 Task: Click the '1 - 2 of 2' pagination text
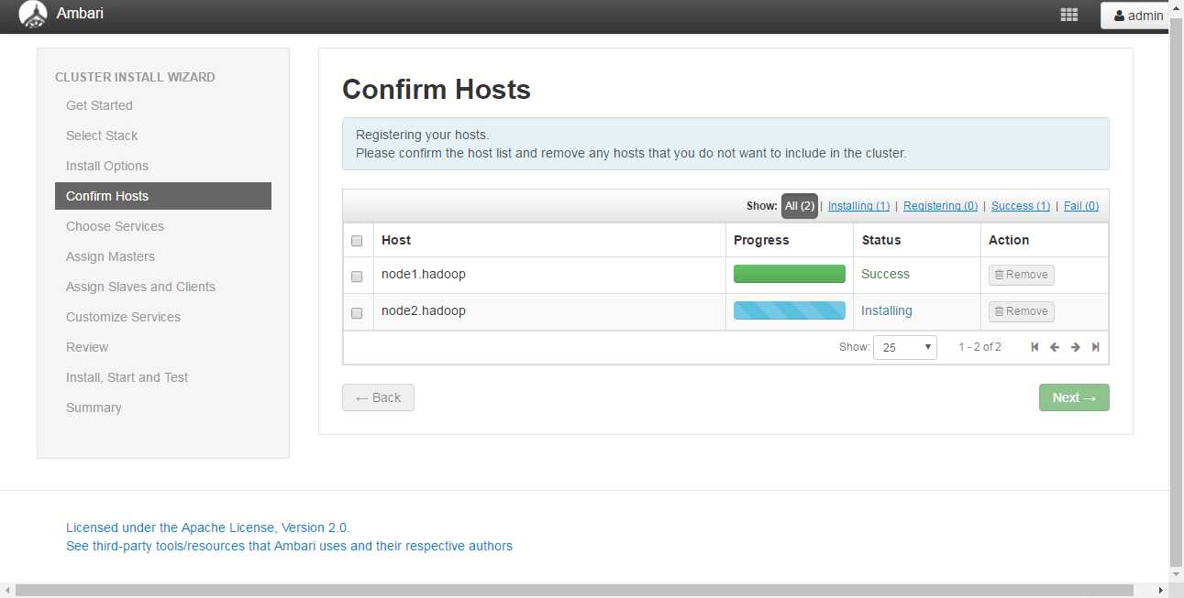pos(979,347)
